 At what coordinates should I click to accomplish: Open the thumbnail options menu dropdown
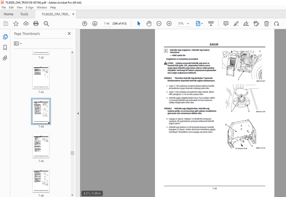pos(18,43)
